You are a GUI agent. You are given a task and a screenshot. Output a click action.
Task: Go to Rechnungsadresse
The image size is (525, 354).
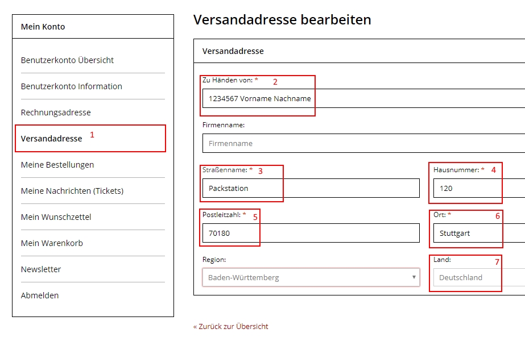coord(56,113)
